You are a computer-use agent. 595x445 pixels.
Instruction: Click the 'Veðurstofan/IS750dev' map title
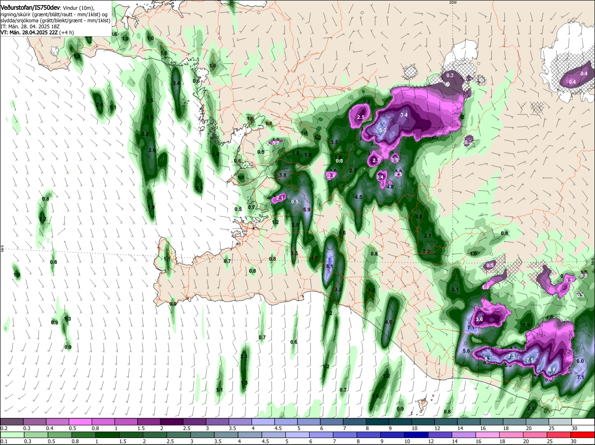pyautogui.click(x=31, y=8)
